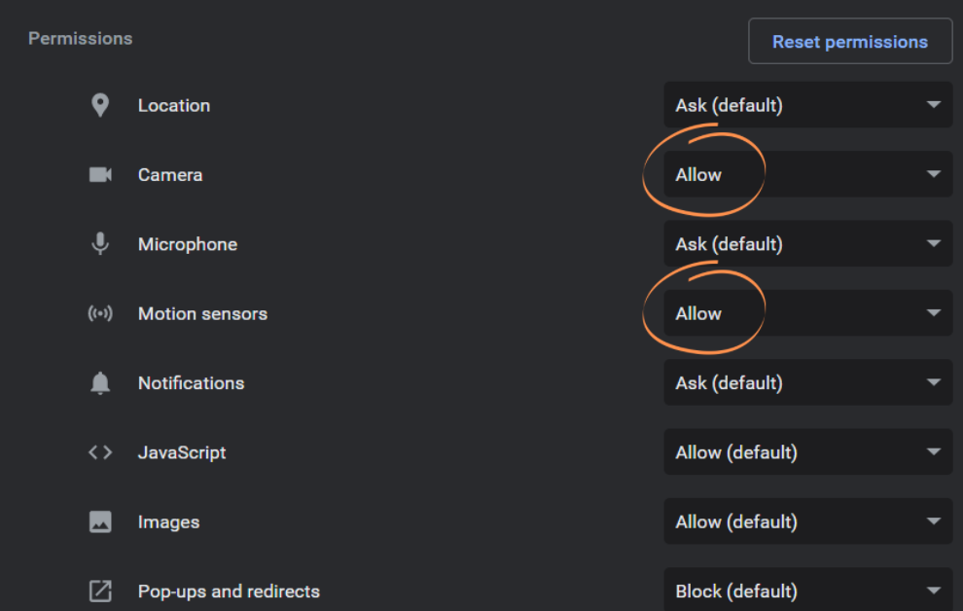Click the Motion sensors icon
Viewport: 963px width, 611px height.
(100, 313)
